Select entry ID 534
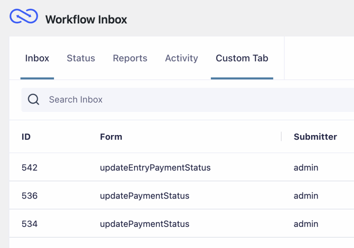 tap(29, 224)
